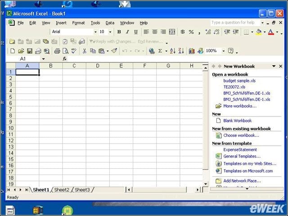Select column C header

click(x=74, y=66)
